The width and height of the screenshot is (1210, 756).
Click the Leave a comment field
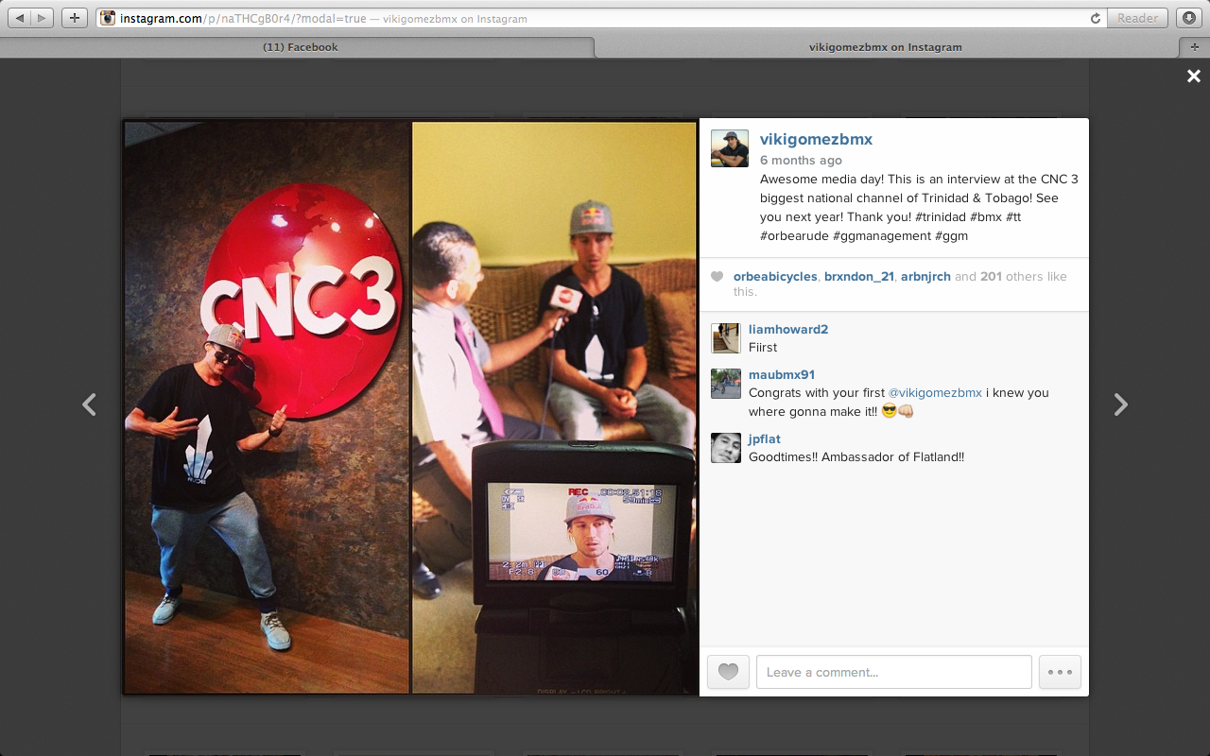click(894, 672)
